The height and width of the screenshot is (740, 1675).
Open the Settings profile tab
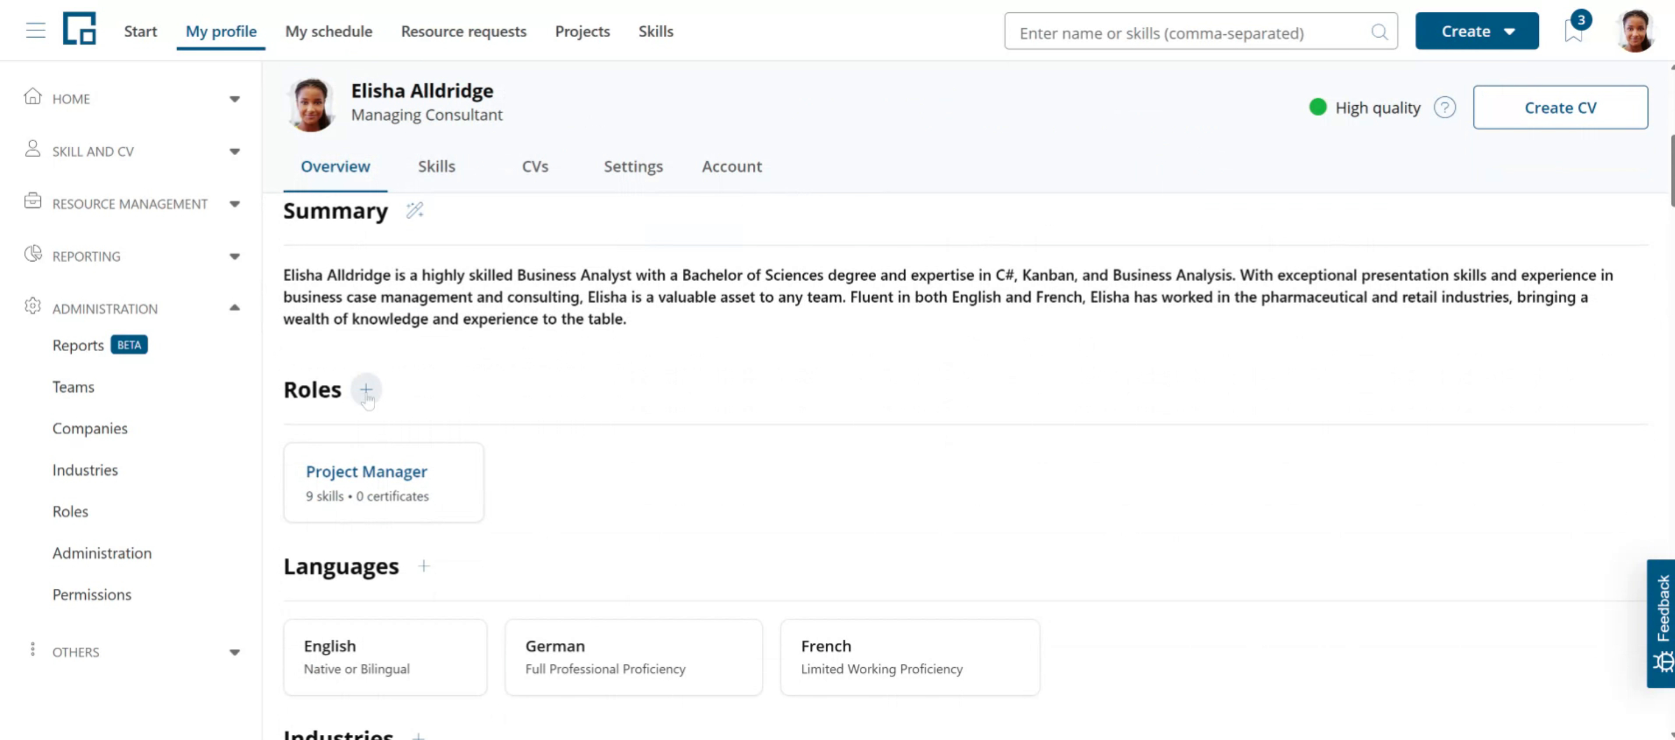click(x=633, y=166)
